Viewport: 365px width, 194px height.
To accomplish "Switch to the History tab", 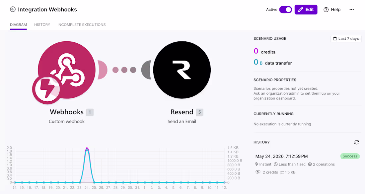I will click(x=42, y=24).
